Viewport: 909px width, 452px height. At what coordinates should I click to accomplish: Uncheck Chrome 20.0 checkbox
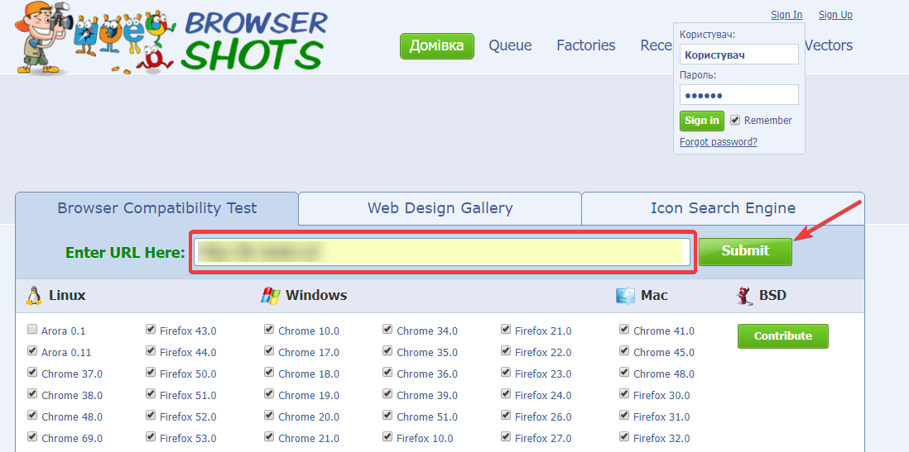[269, 415]
